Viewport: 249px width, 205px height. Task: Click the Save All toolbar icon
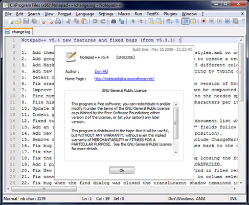(x=34, y=22)
